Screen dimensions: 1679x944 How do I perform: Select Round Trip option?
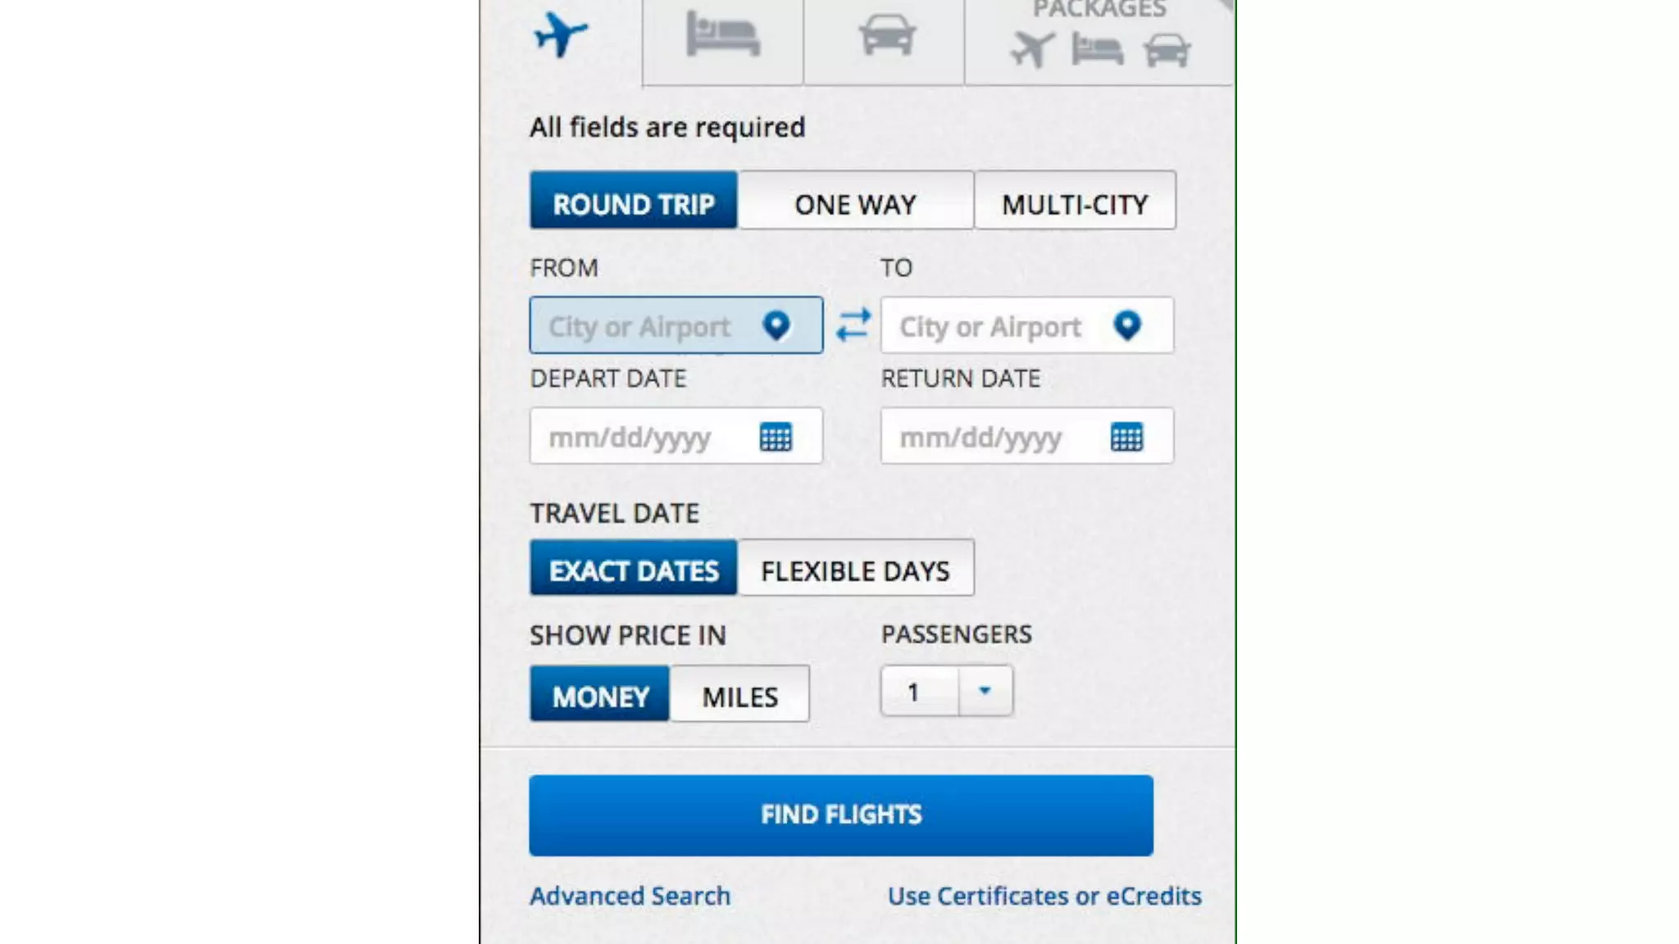point(634,203)
